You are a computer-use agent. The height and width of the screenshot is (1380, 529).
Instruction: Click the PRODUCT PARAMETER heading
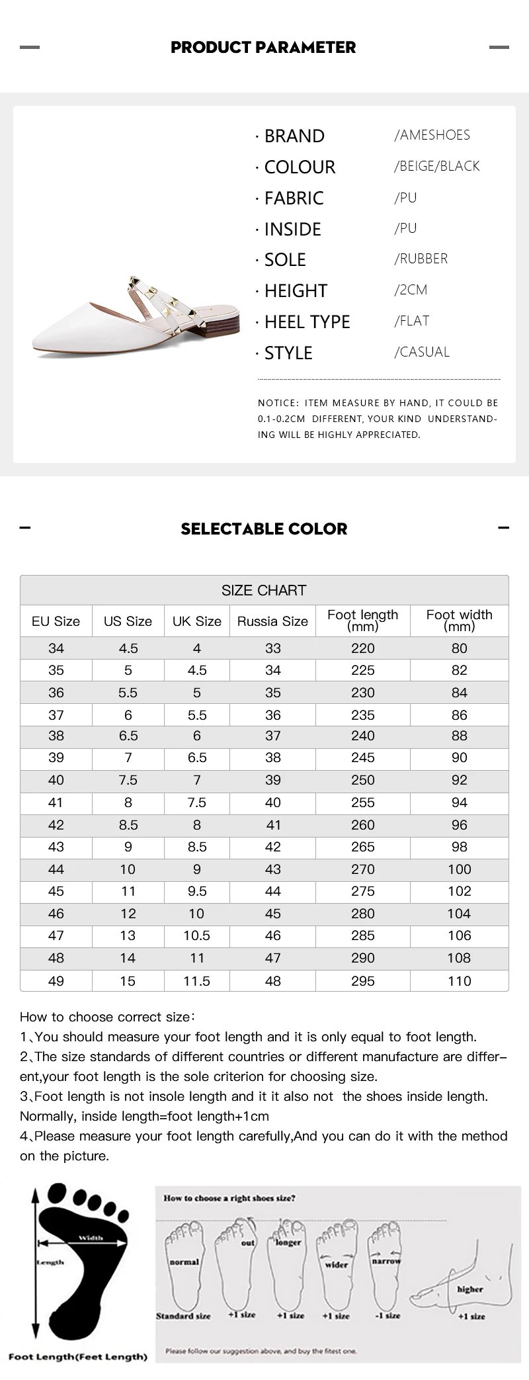pos(263,47)
